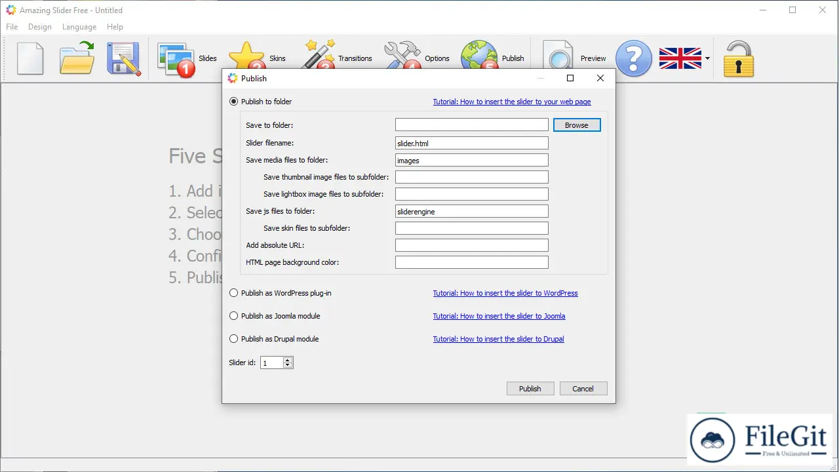839x472 pixels.
Task: Click the skin files subfolder field
Action: [x=472, y=228]
